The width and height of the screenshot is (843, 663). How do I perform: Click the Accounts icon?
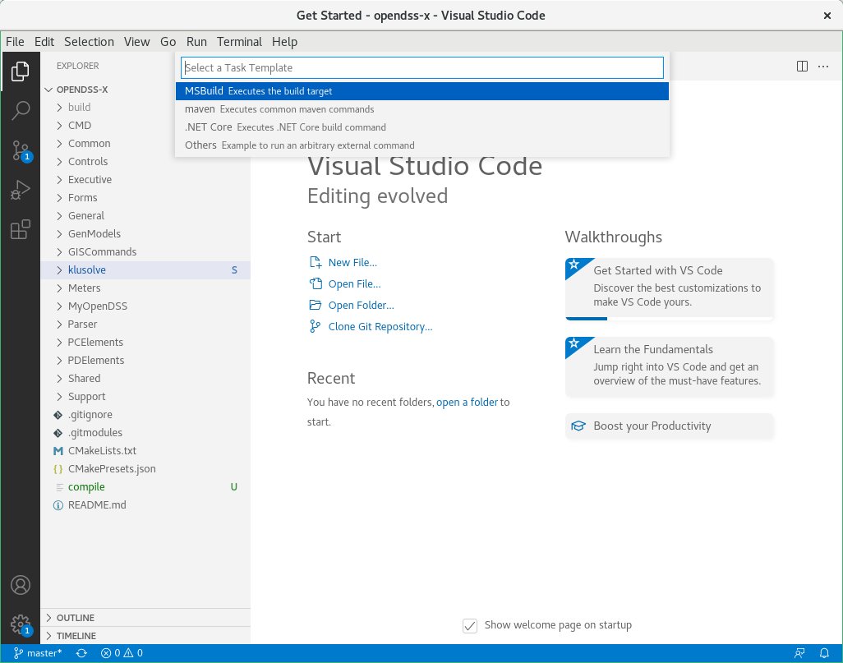click(21, 585)
